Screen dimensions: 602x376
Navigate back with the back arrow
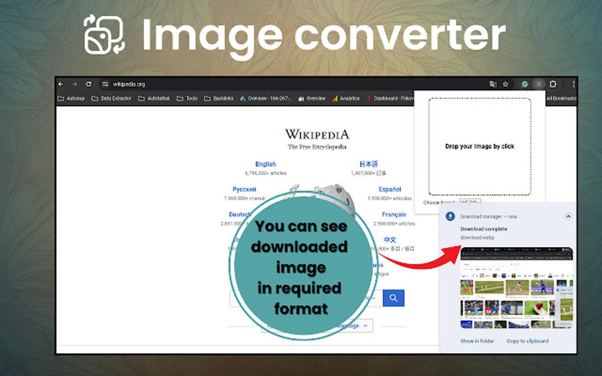[61, 84]
